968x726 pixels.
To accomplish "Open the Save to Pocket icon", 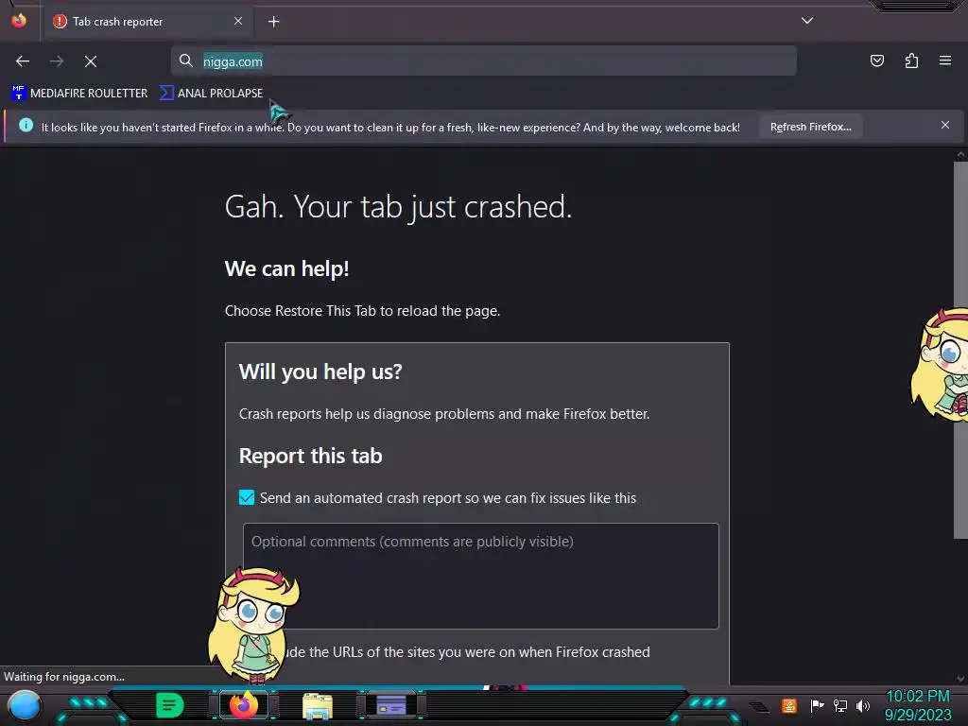I will tap(877, 60).
